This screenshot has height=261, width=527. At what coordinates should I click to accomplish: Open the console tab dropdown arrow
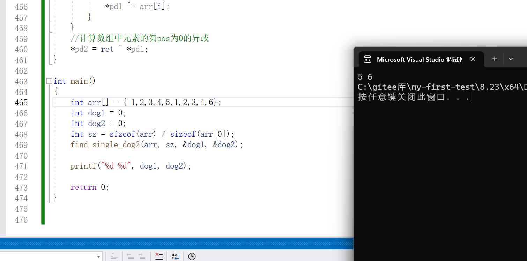[511, 59]
